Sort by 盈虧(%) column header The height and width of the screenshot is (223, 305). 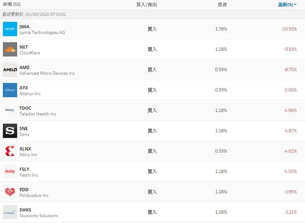tap(287, 5)
